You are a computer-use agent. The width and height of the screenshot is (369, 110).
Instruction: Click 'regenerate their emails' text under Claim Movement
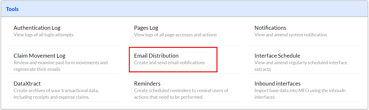[37, 69]
